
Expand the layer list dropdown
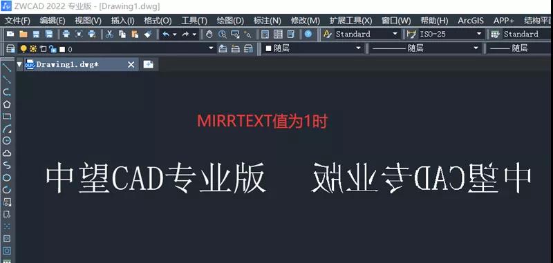[212, 48]
